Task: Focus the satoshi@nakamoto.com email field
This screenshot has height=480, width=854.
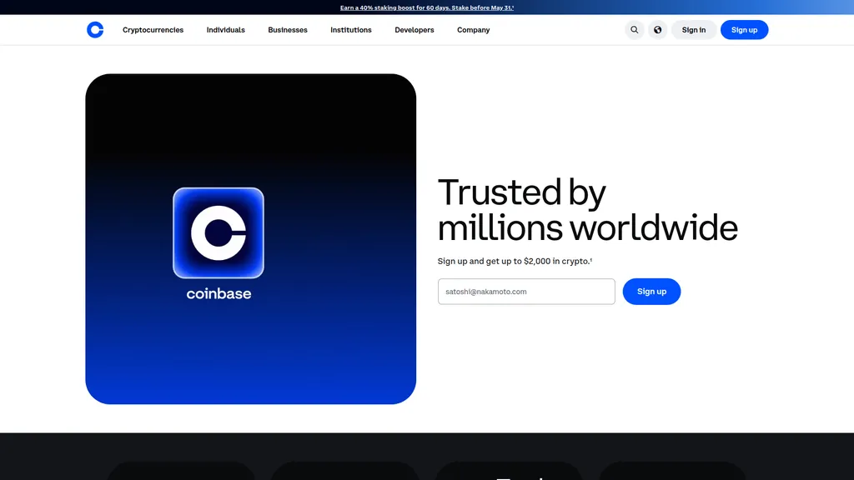Action: [527, 292]
